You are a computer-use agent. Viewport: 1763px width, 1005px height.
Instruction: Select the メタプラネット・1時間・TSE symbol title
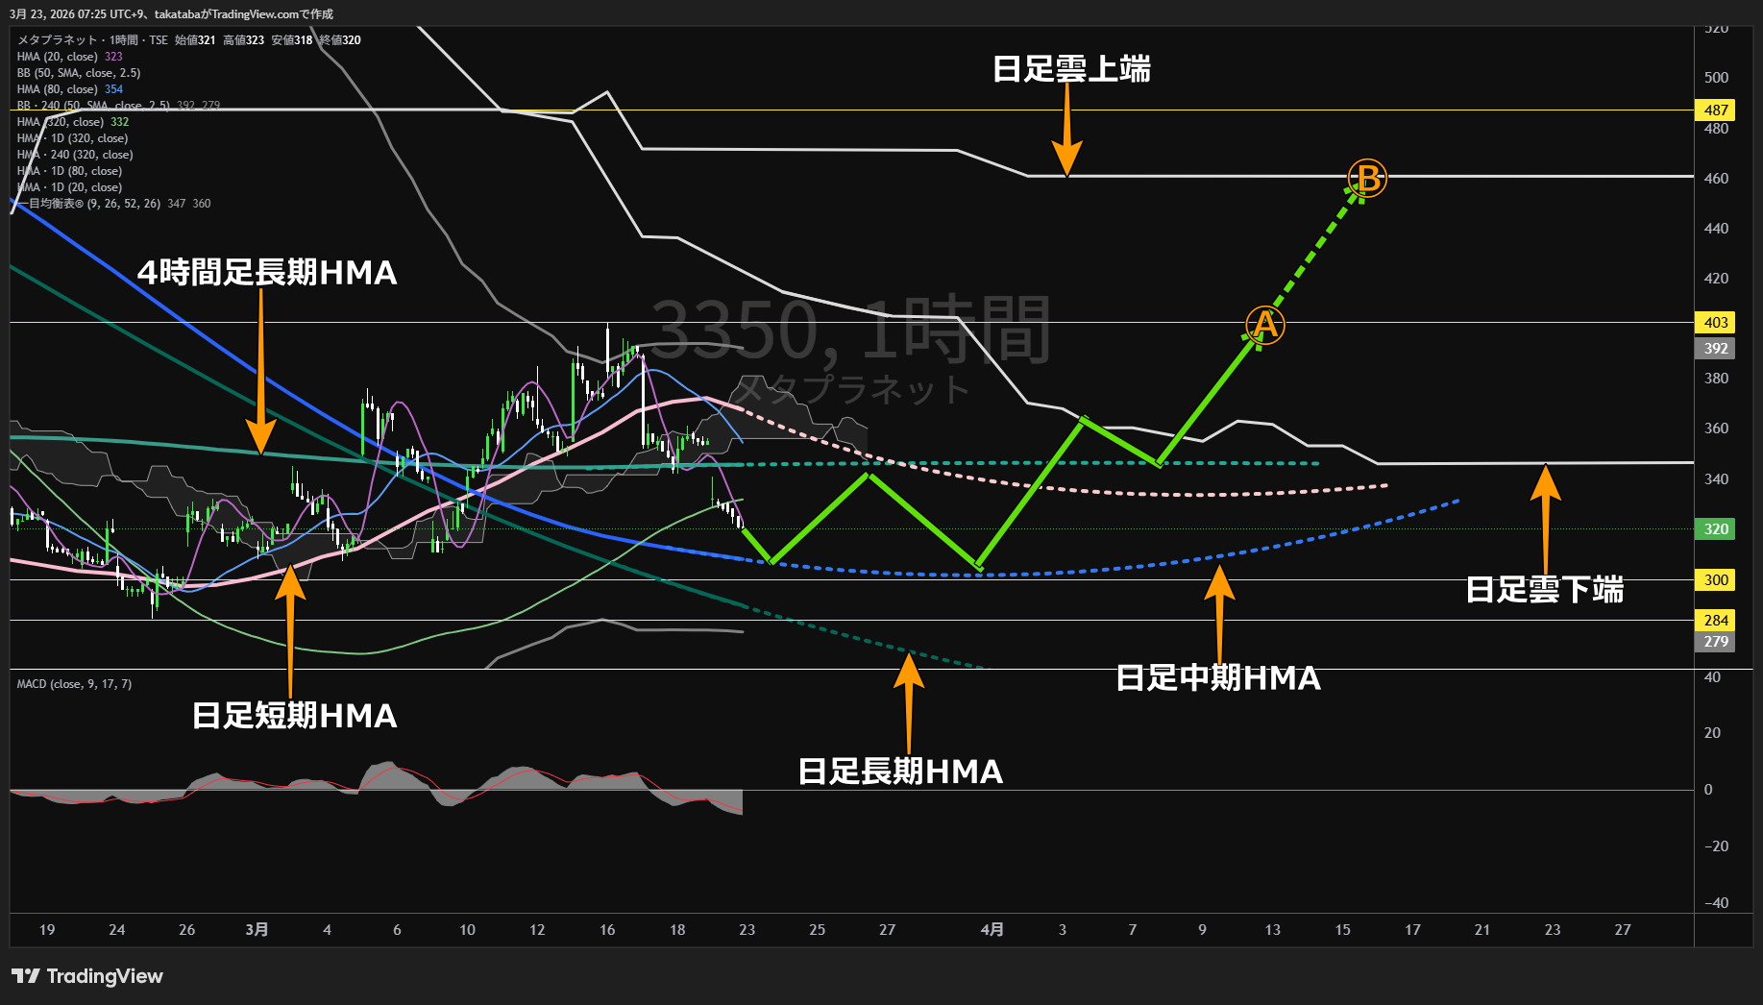[92, 40]
